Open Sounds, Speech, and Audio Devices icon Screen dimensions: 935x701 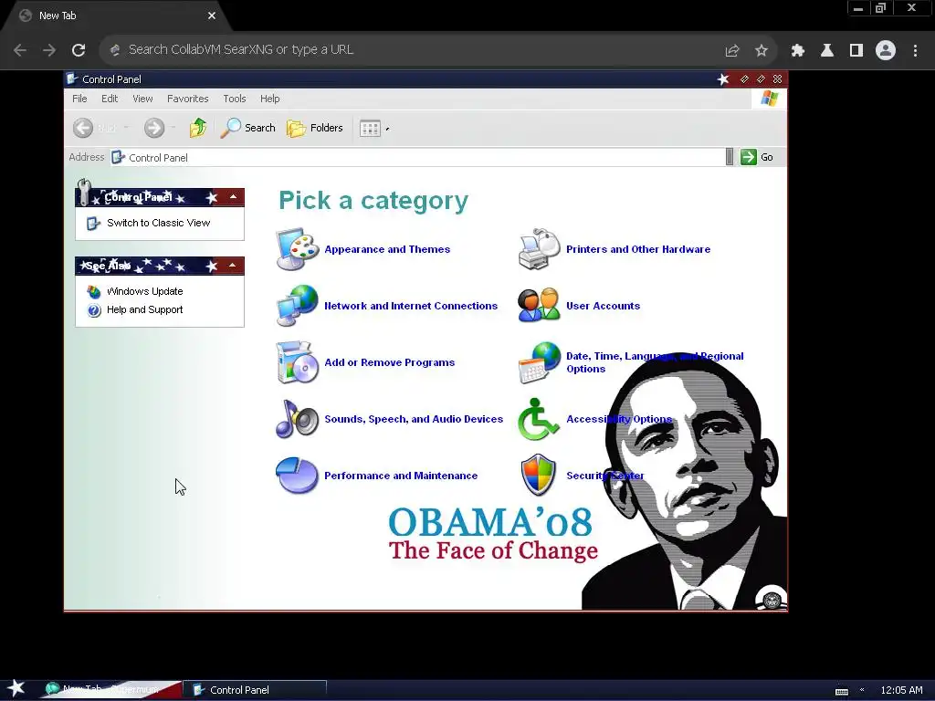298,418
